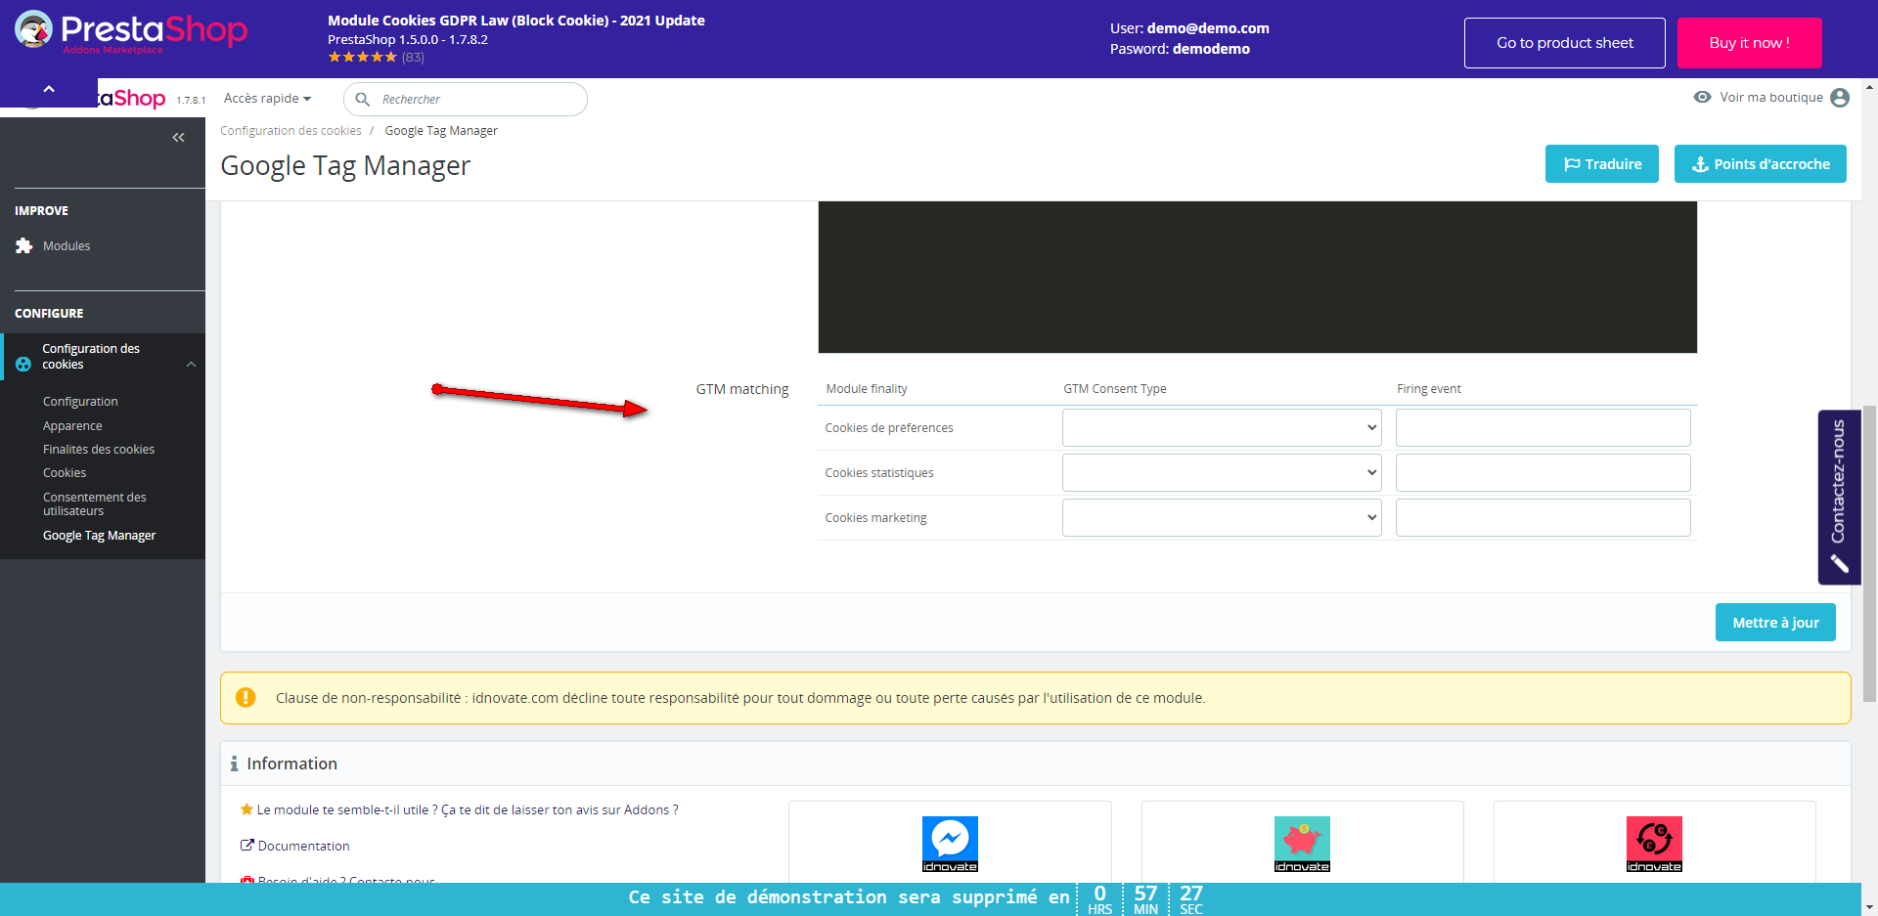1878x916 pixels.
Task: Click the Points d'accroche button
Action: click(x=1760, y=164)
